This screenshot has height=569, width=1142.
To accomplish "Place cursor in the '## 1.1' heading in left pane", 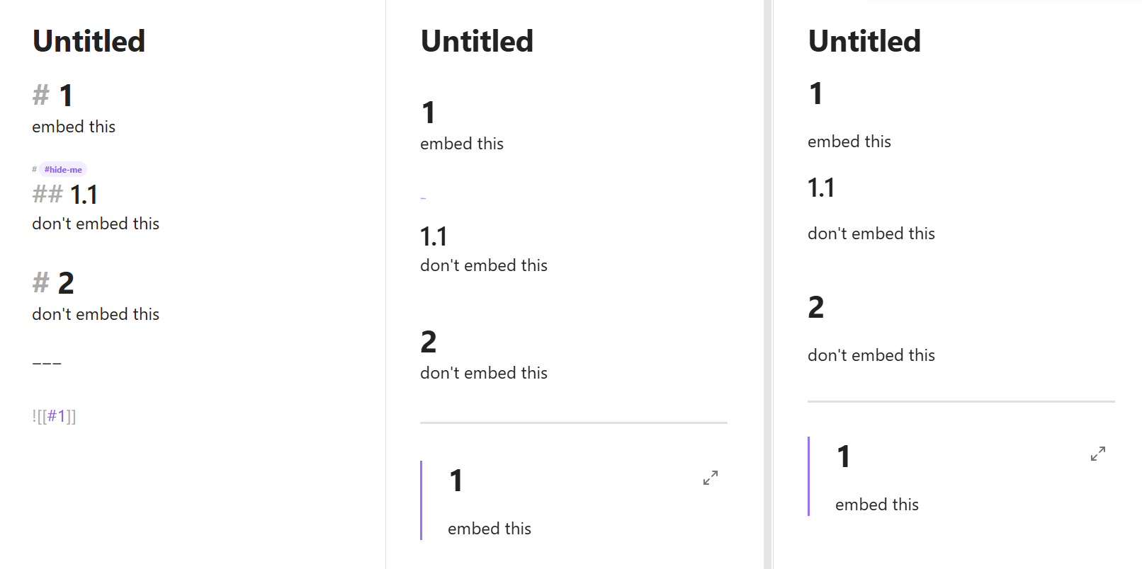I will [83, 195].
